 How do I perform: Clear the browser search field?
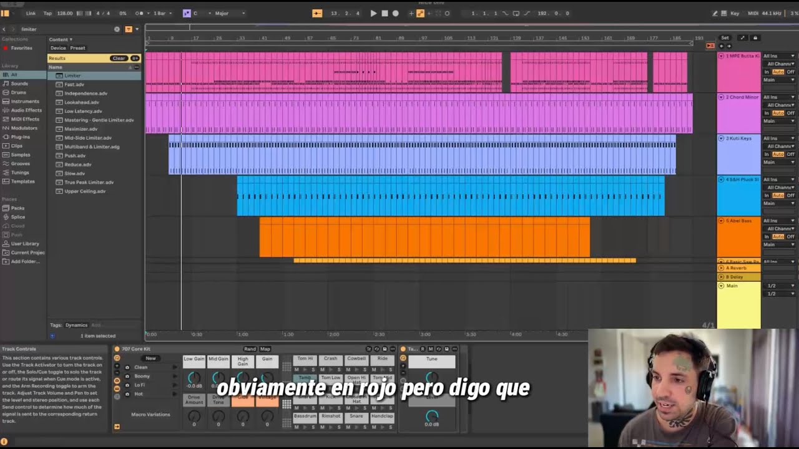point(117,29)
